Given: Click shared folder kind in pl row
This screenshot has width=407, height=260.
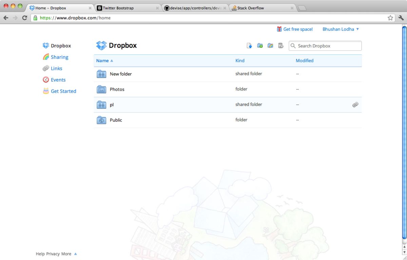Looking at the screenshot, I should pos(249,104).
